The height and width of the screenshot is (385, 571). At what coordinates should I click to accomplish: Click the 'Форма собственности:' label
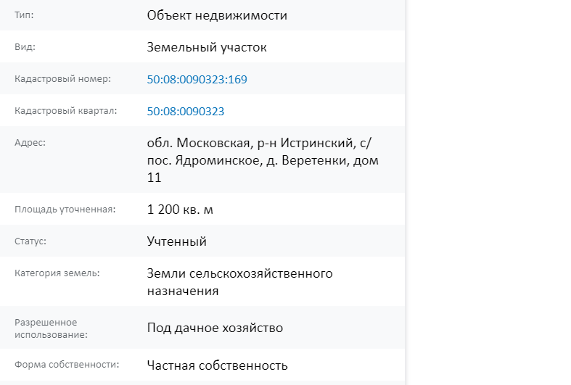click(x=67, y=365)
